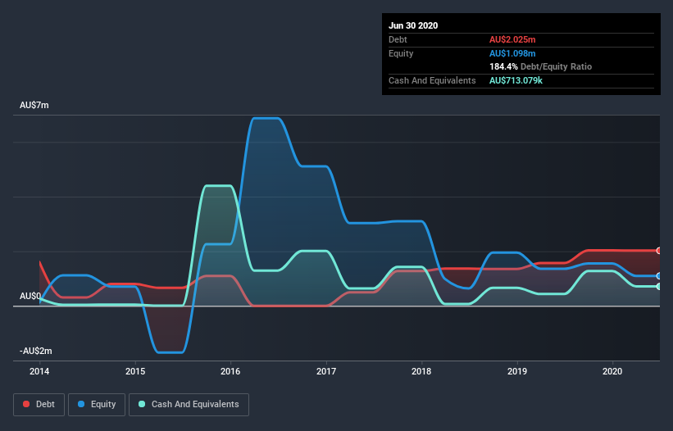Viewport: 673px width, 431px height.
Task: Click the Equity label in tooltip
Action: pos(401,53)
